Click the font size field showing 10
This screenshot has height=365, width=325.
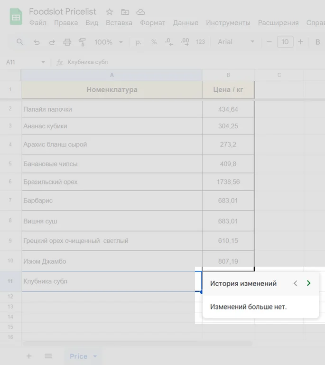pos(285,42)
